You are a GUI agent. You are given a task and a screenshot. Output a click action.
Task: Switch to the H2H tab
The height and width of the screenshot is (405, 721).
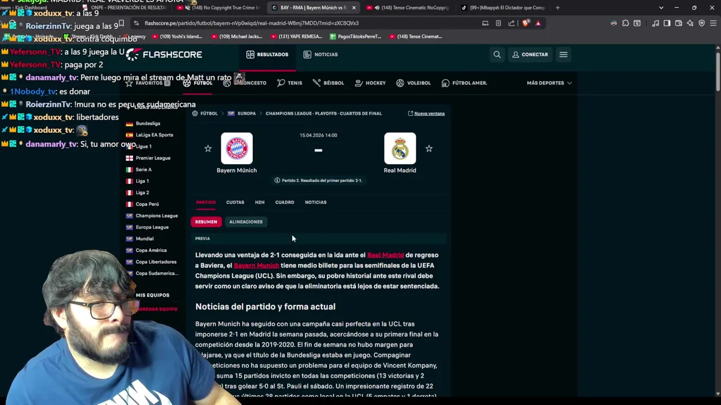tap(260, 202)
